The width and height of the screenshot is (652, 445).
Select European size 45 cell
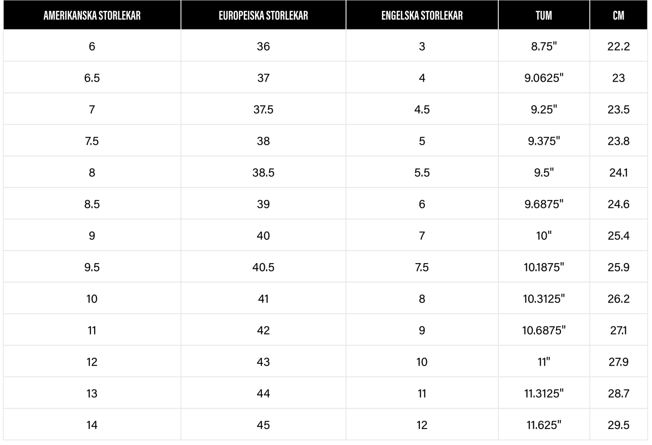click(x=263, y=425)
